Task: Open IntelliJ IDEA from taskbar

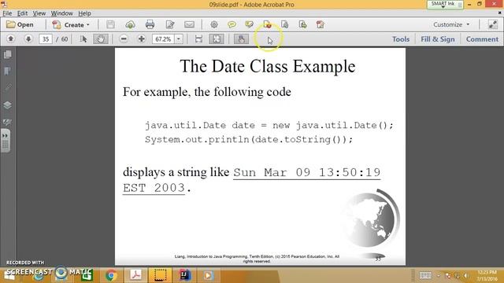Action: [184, 275]
